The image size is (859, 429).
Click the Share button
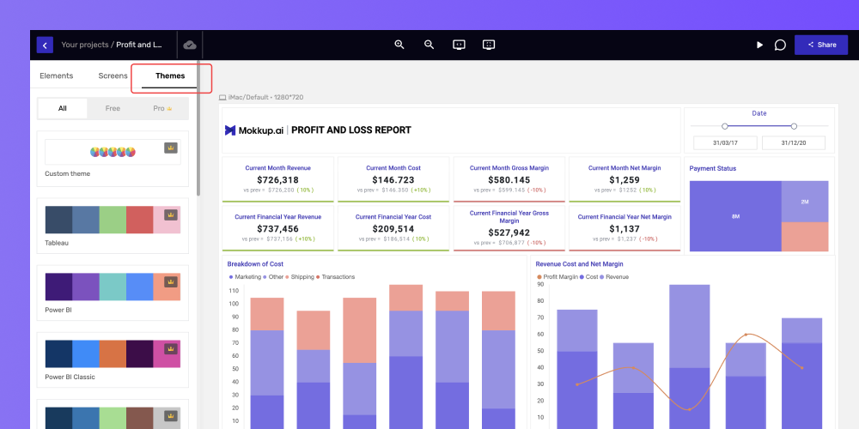click(x=821, y=45)
